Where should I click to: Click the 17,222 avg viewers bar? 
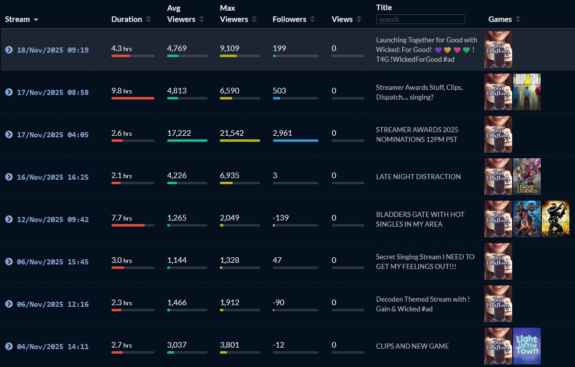tap(187, 141)
